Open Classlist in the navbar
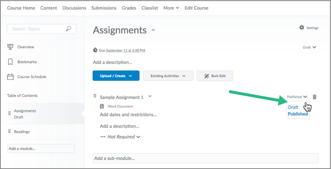The height and width of the screenshot is (169, 331). pyautogui.click(x=150, y=8)
